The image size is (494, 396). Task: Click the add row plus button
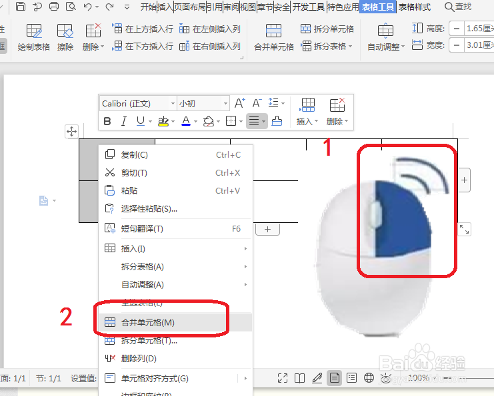[x=267, y=230]
